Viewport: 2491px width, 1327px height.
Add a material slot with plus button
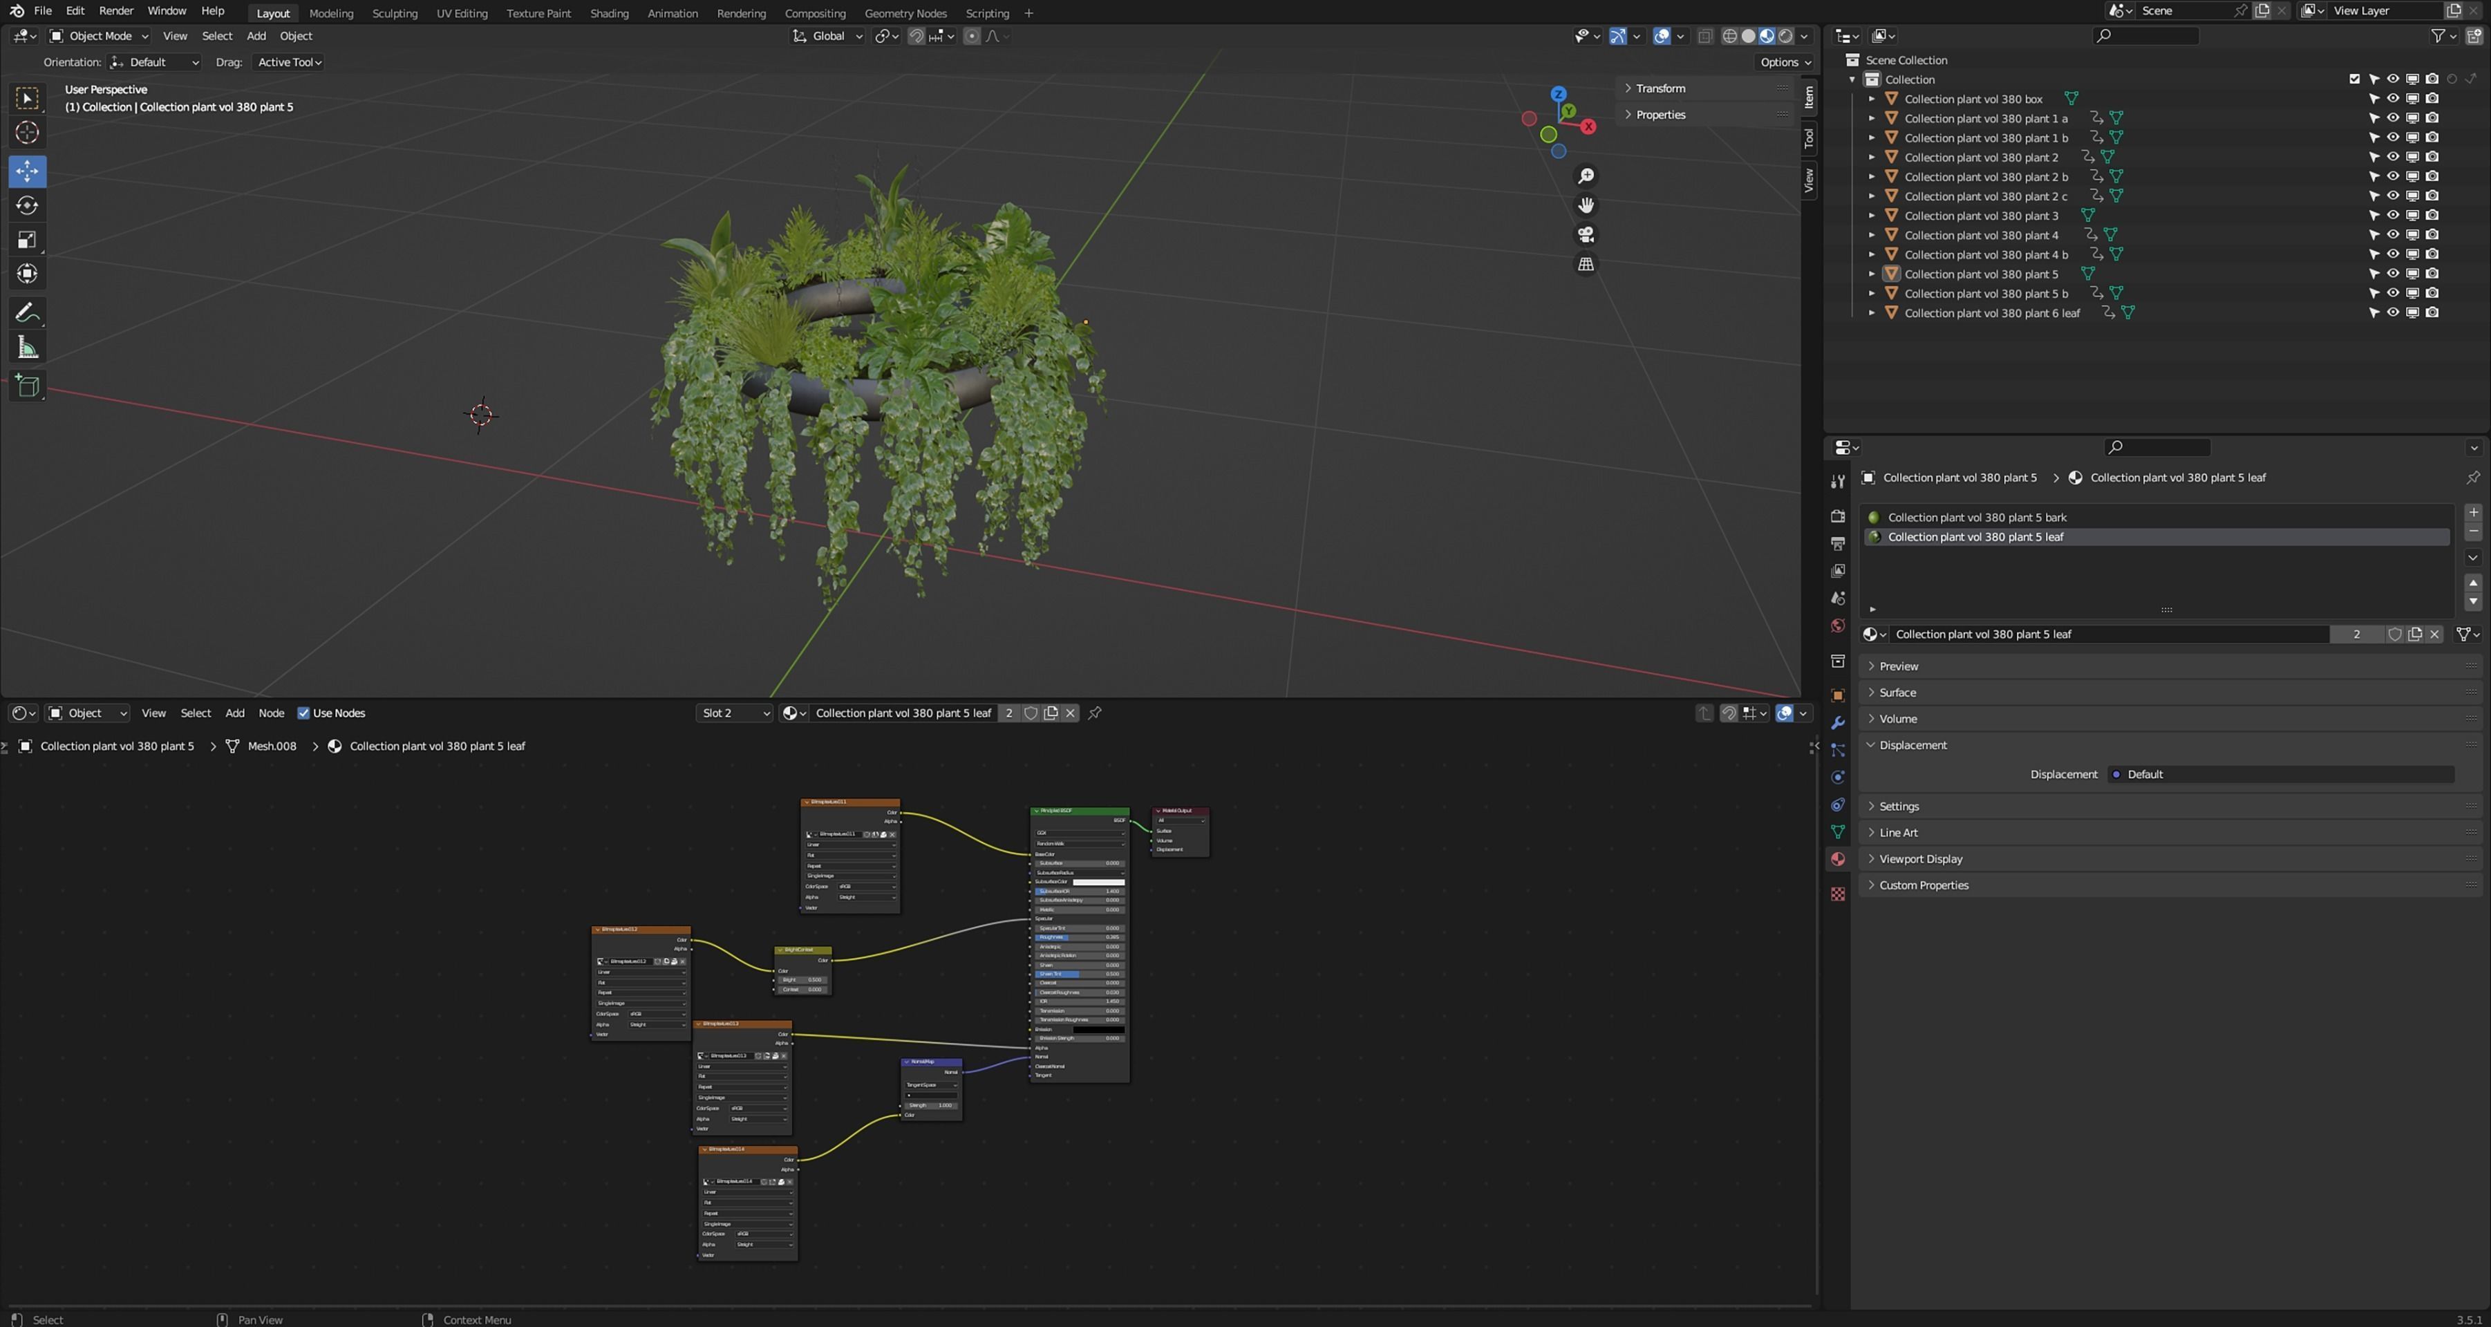click(x=2472, y=513)
